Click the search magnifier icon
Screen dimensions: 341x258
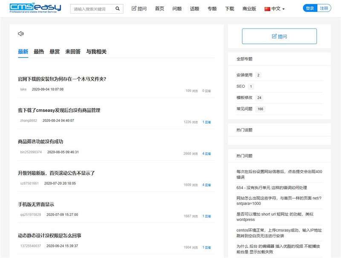tap(118, 9)
